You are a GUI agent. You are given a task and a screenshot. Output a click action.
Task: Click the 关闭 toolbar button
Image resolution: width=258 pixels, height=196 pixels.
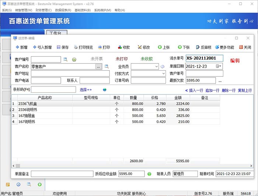tap(245, 47)
